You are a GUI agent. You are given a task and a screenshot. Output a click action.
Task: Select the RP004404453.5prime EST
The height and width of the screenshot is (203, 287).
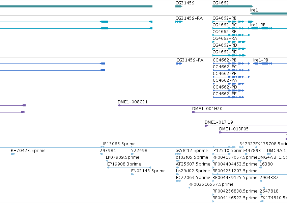[235, 164]
